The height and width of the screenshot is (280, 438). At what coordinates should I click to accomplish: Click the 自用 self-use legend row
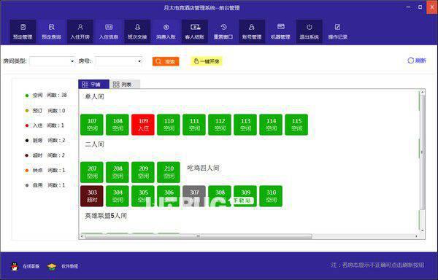tap(45, 185)
